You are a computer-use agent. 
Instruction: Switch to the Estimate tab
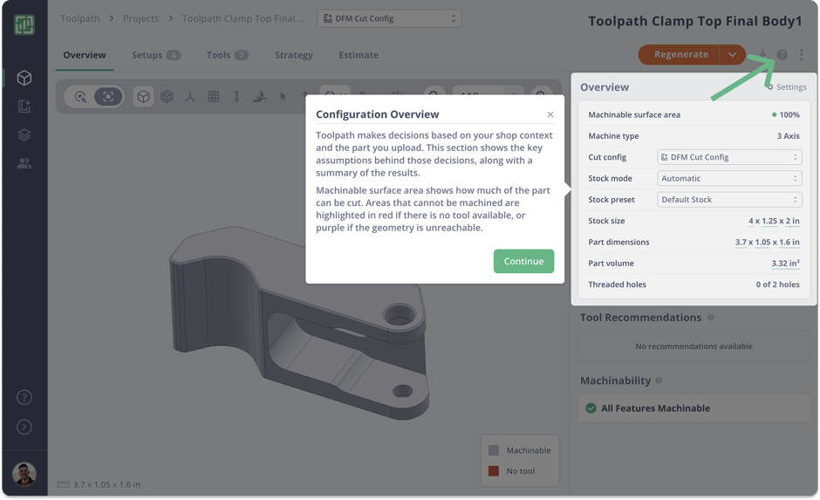point(359,55)
